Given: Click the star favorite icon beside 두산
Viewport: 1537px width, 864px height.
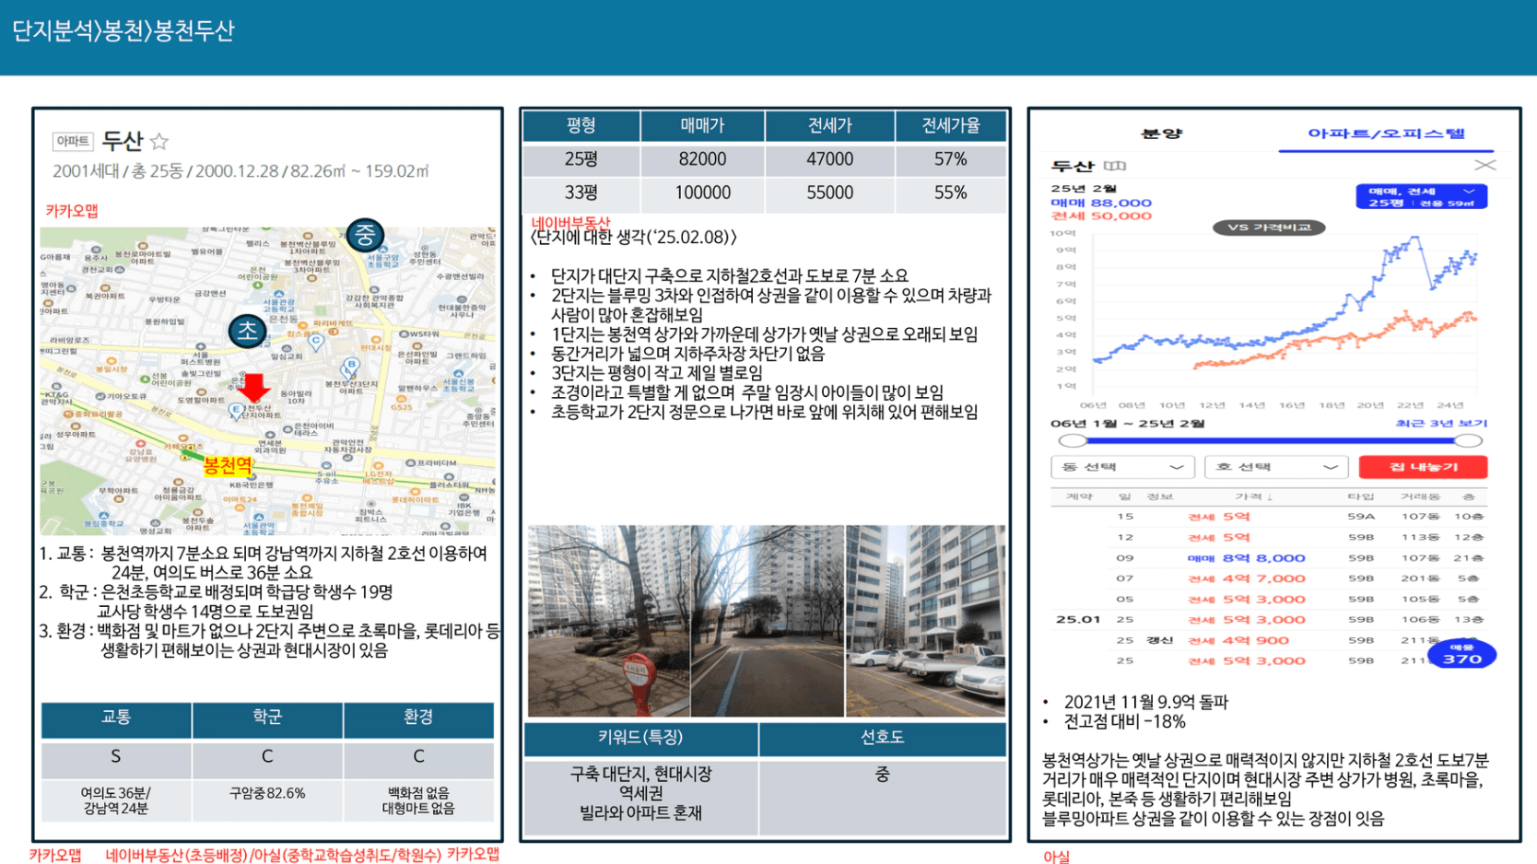Looking at the screenshot, I should point(159,141).
